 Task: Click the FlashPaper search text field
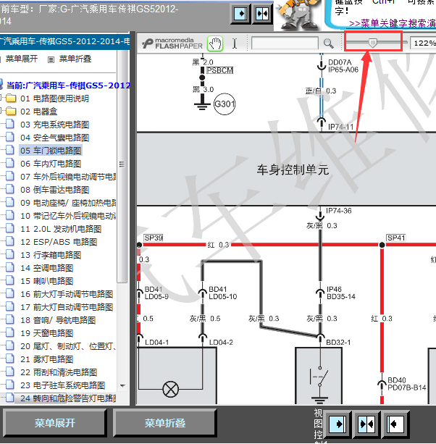coord(285,43)
